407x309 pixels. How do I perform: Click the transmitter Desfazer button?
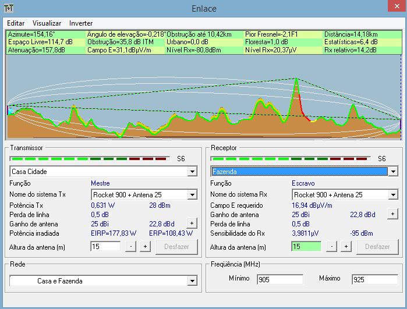coord(176,247)
